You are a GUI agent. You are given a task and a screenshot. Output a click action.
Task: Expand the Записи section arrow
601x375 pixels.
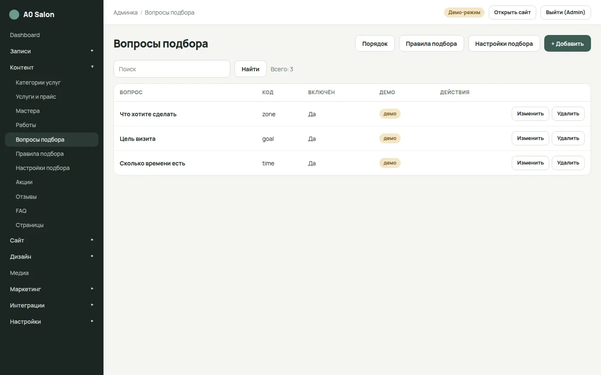92,51
